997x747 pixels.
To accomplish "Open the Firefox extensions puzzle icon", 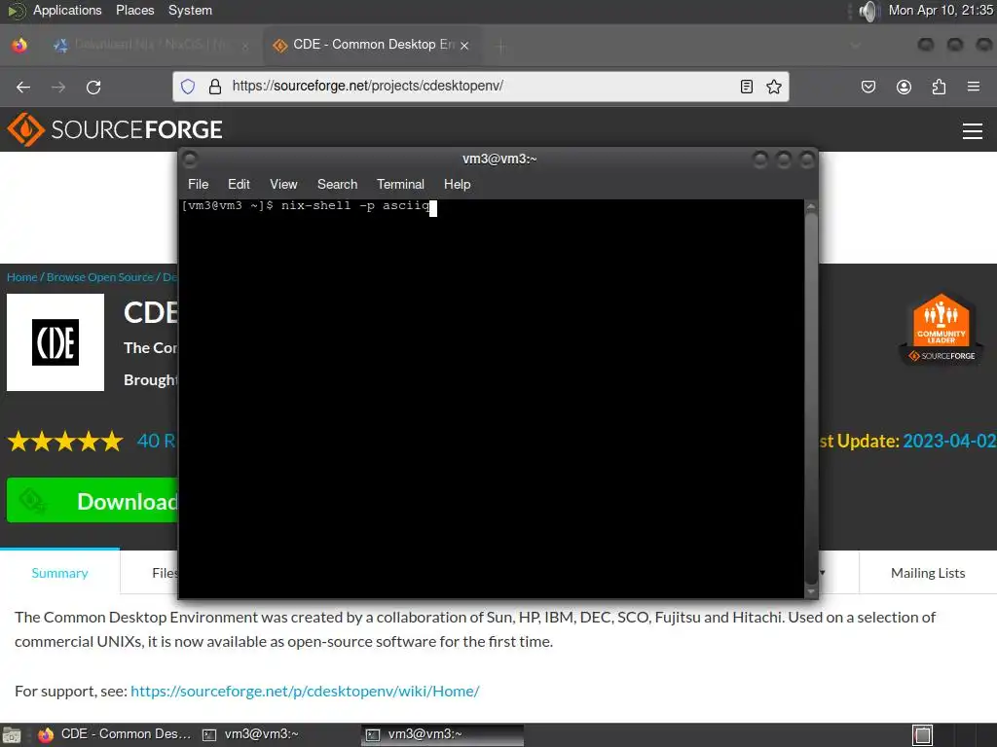I will (x=939, y=87).
